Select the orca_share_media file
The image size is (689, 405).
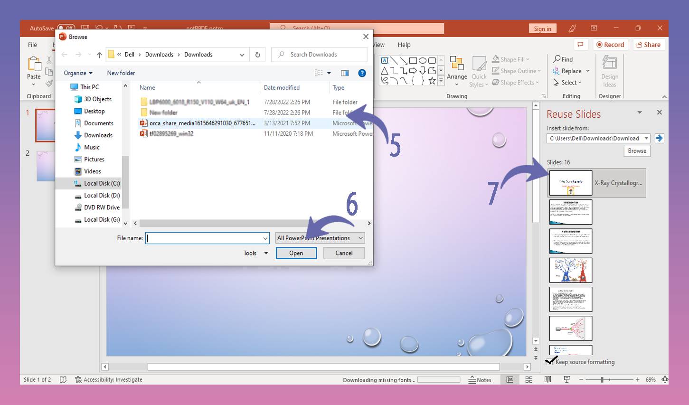click(x=202, y=123)
